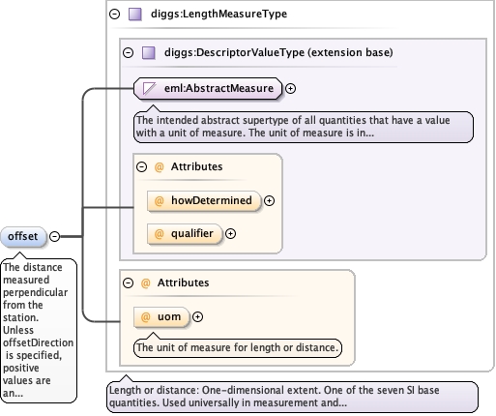Select the eml:AbstractMeasure element box
The height and width of the screenshot is (416, 496).
(x=208, y=88)
